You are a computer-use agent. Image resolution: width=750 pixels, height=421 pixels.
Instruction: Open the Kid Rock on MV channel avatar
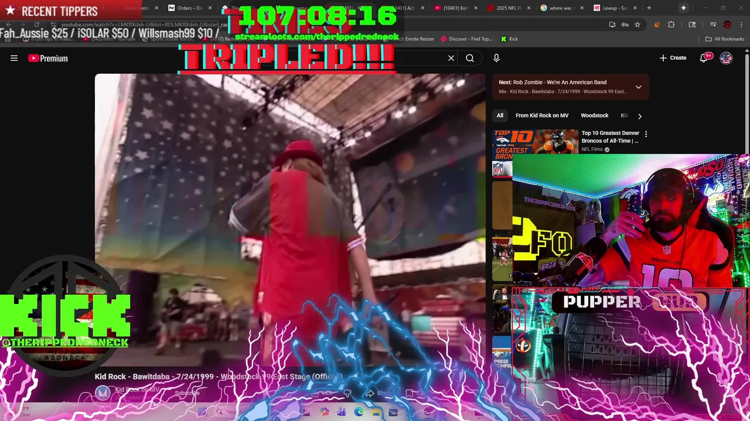pos(103,392)
